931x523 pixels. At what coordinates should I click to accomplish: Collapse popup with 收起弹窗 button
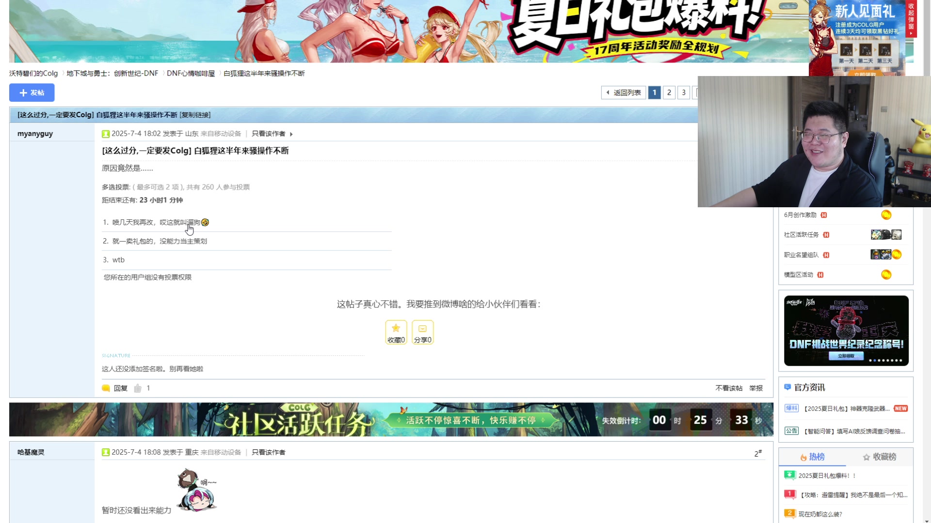tap(911, 19)
